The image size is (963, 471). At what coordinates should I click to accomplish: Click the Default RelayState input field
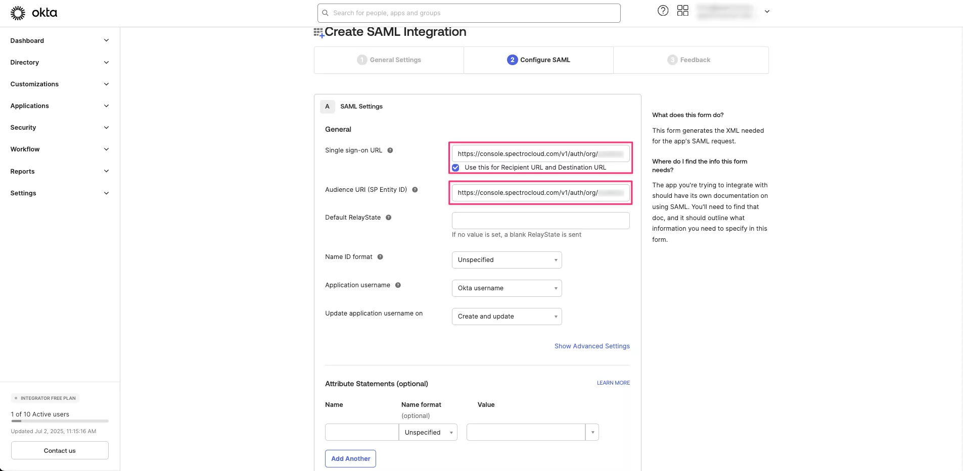pos(540,220)
